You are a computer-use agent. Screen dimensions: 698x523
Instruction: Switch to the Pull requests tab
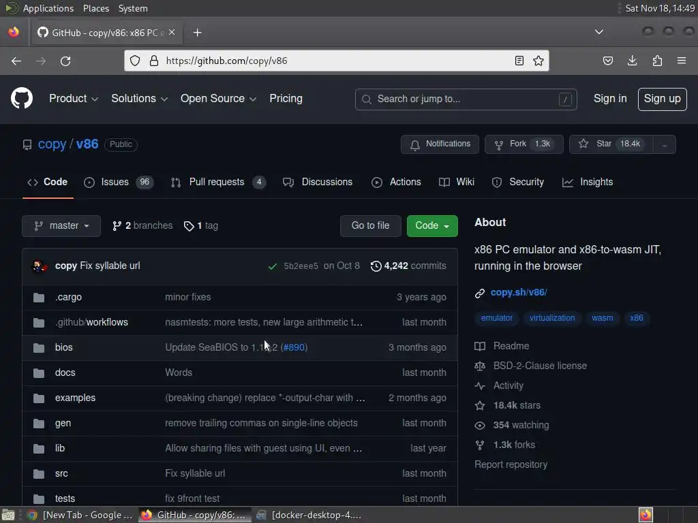(x=218, y=182)
